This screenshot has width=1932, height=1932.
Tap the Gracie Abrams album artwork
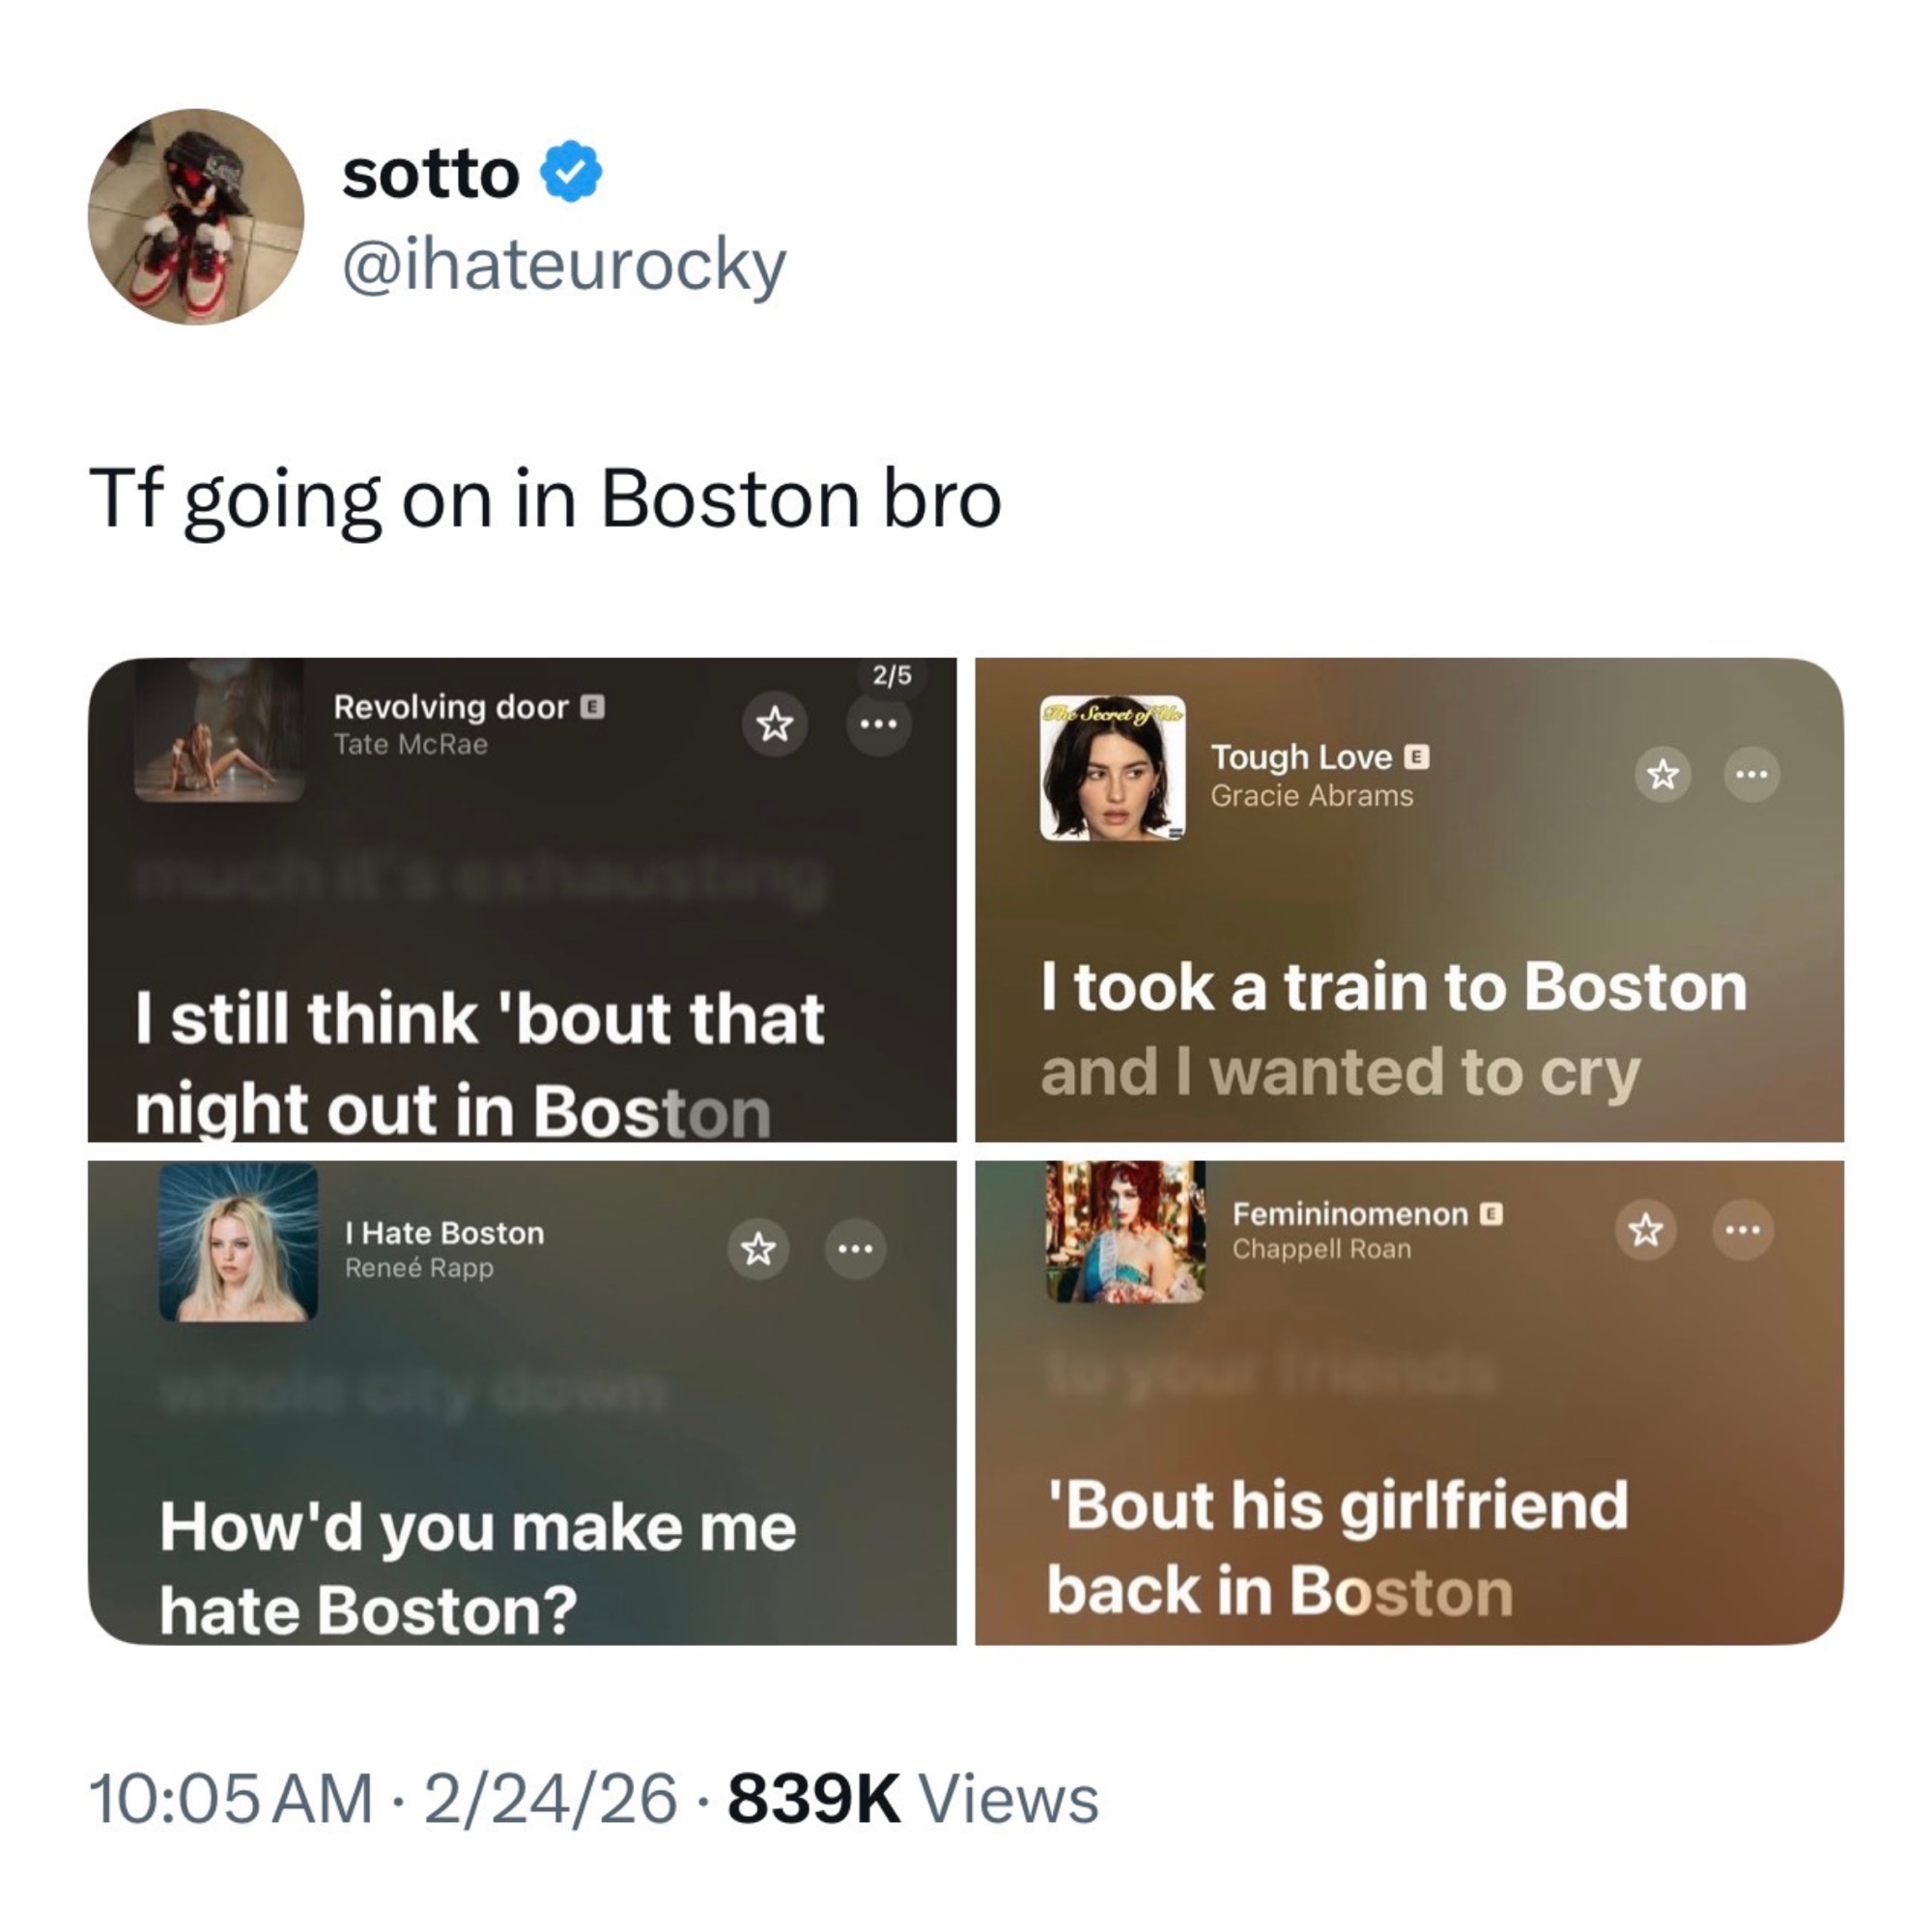pyautogui.click(x=1113, y=768)
